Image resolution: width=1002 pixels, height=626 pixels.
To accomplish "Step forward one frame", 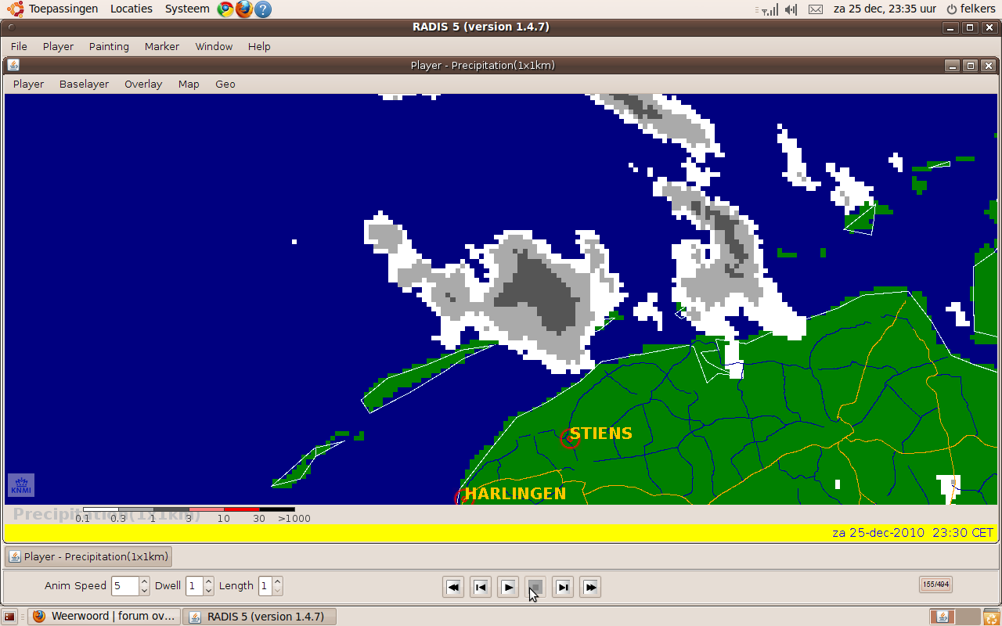I will click(563, 587).
